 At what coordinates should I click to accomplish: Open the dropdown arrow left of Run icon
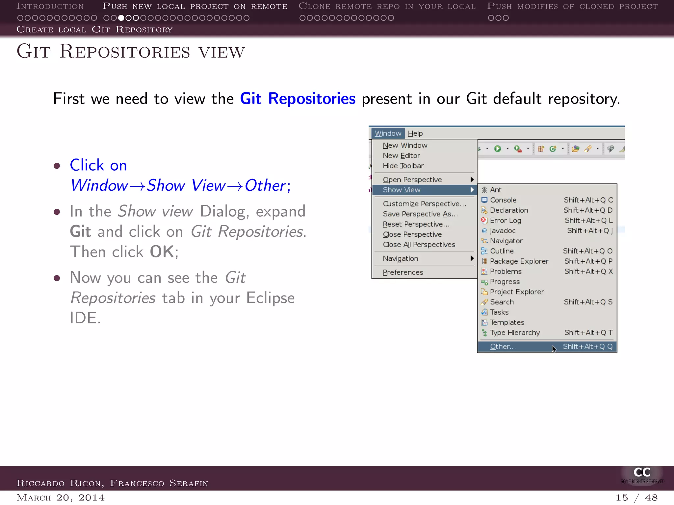[487, 149]
